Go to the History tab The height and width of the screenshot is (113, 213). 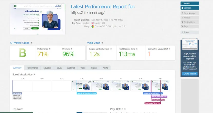tap(94, 68)
